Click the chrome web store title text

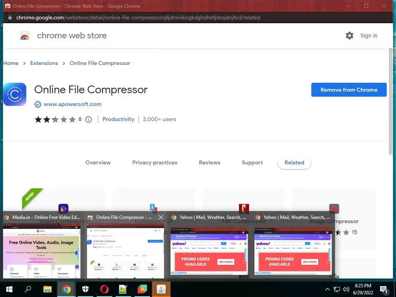point(72,36)
